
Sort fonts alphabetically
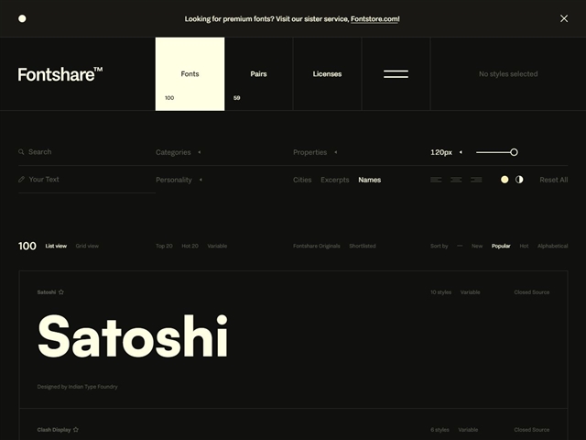553,246
